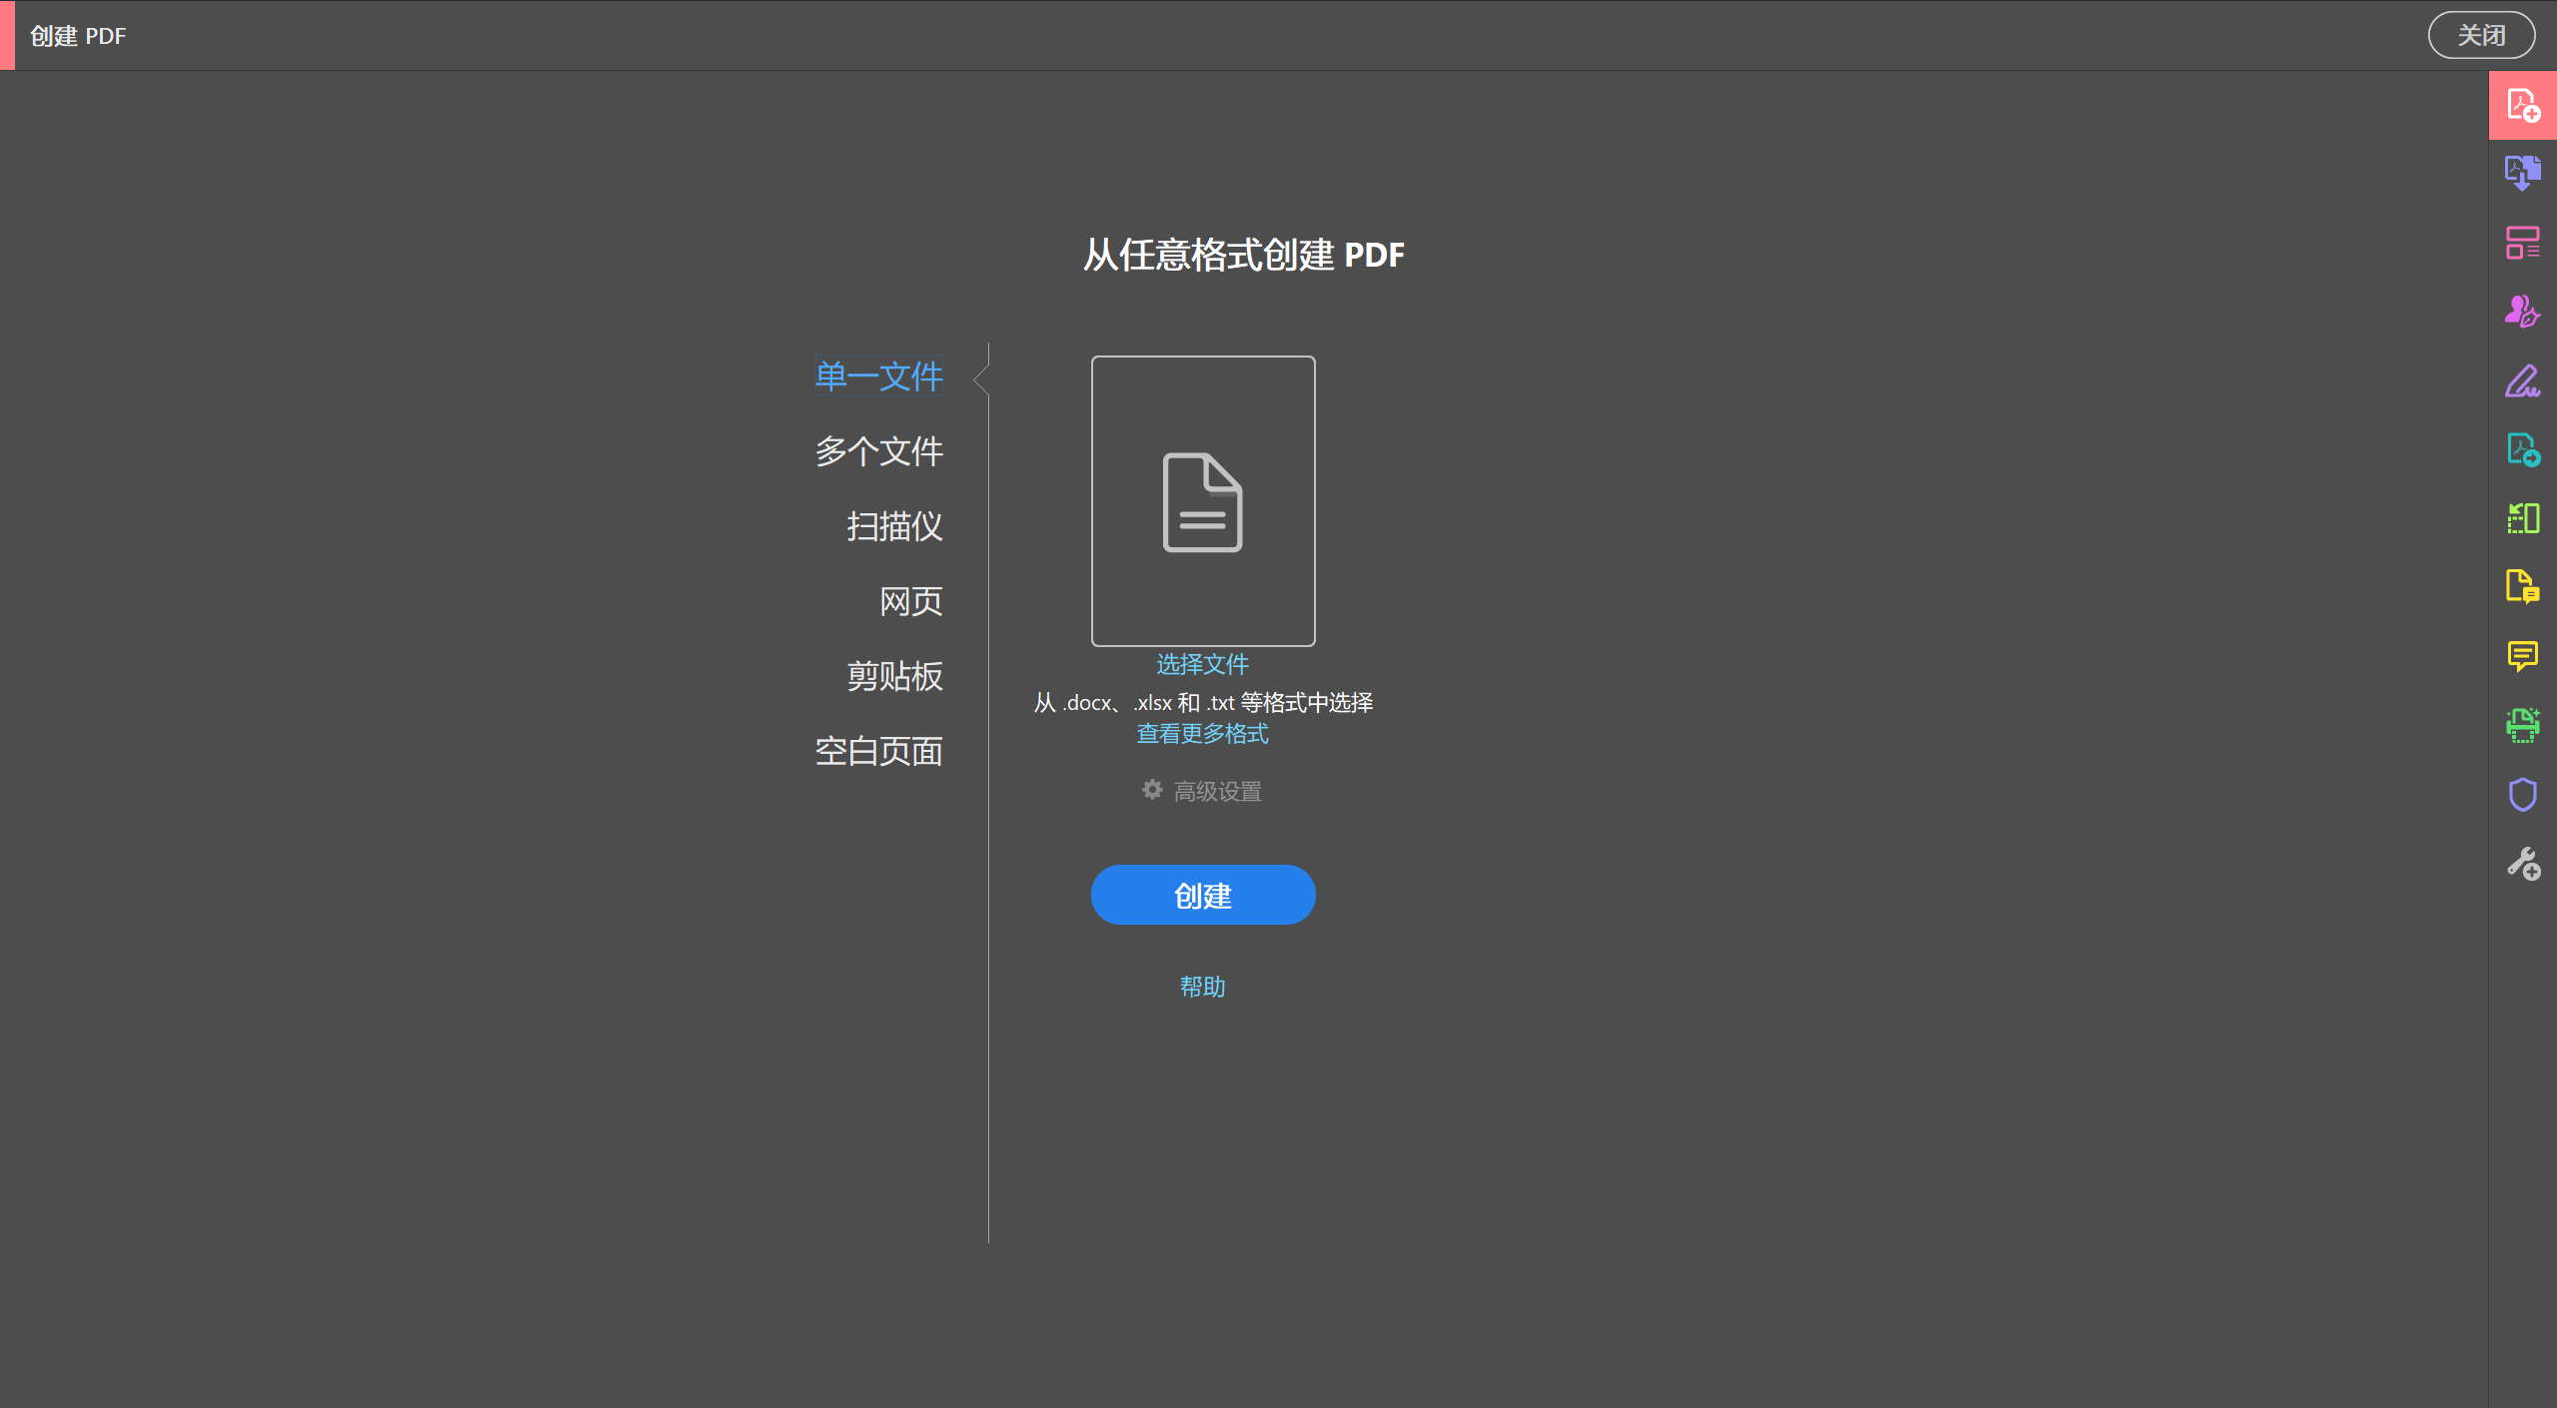Open the Export PDF arrow icon
Screen dimensions: 2557x1408
coord(2522,449)
